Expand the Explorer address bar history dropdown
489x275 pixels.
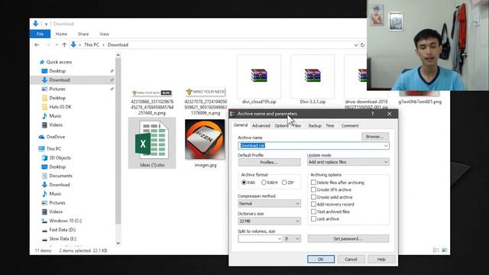(x=356, y=45)
